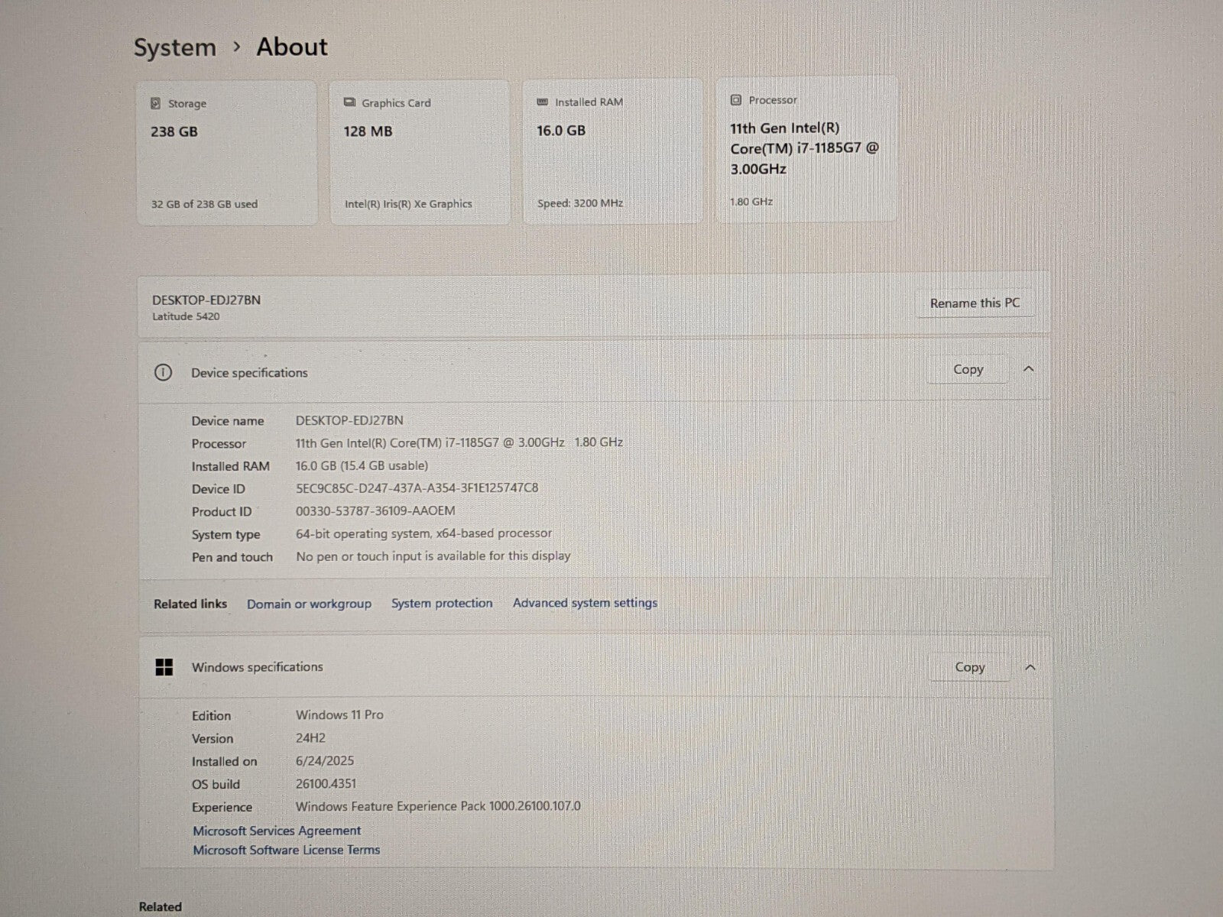Click the Windows logo icon
Screen dimensions: 1223x917
coord(164,667)
